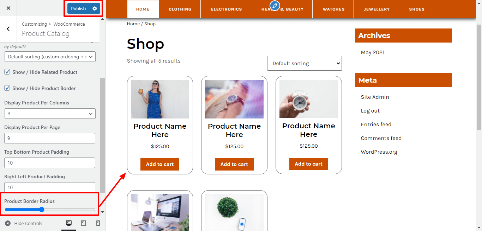Toggle Show / Hide Product Border checkbox

pyautogui.click(x=7, y=88)
